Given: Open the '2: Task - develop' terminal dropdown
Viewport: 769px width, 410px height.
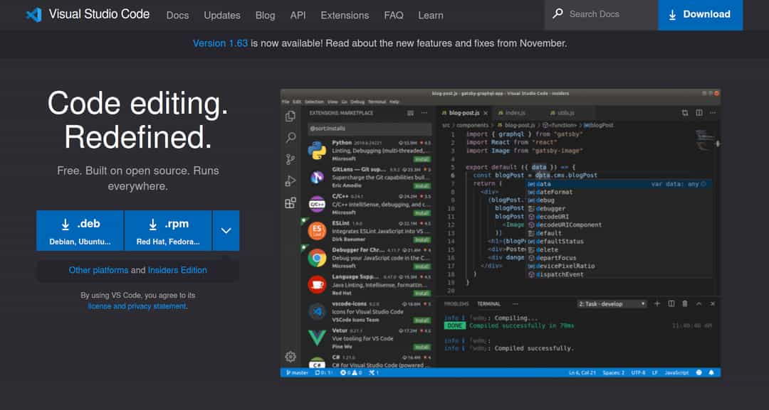Looking at the screenshot, I should [612, 304].
